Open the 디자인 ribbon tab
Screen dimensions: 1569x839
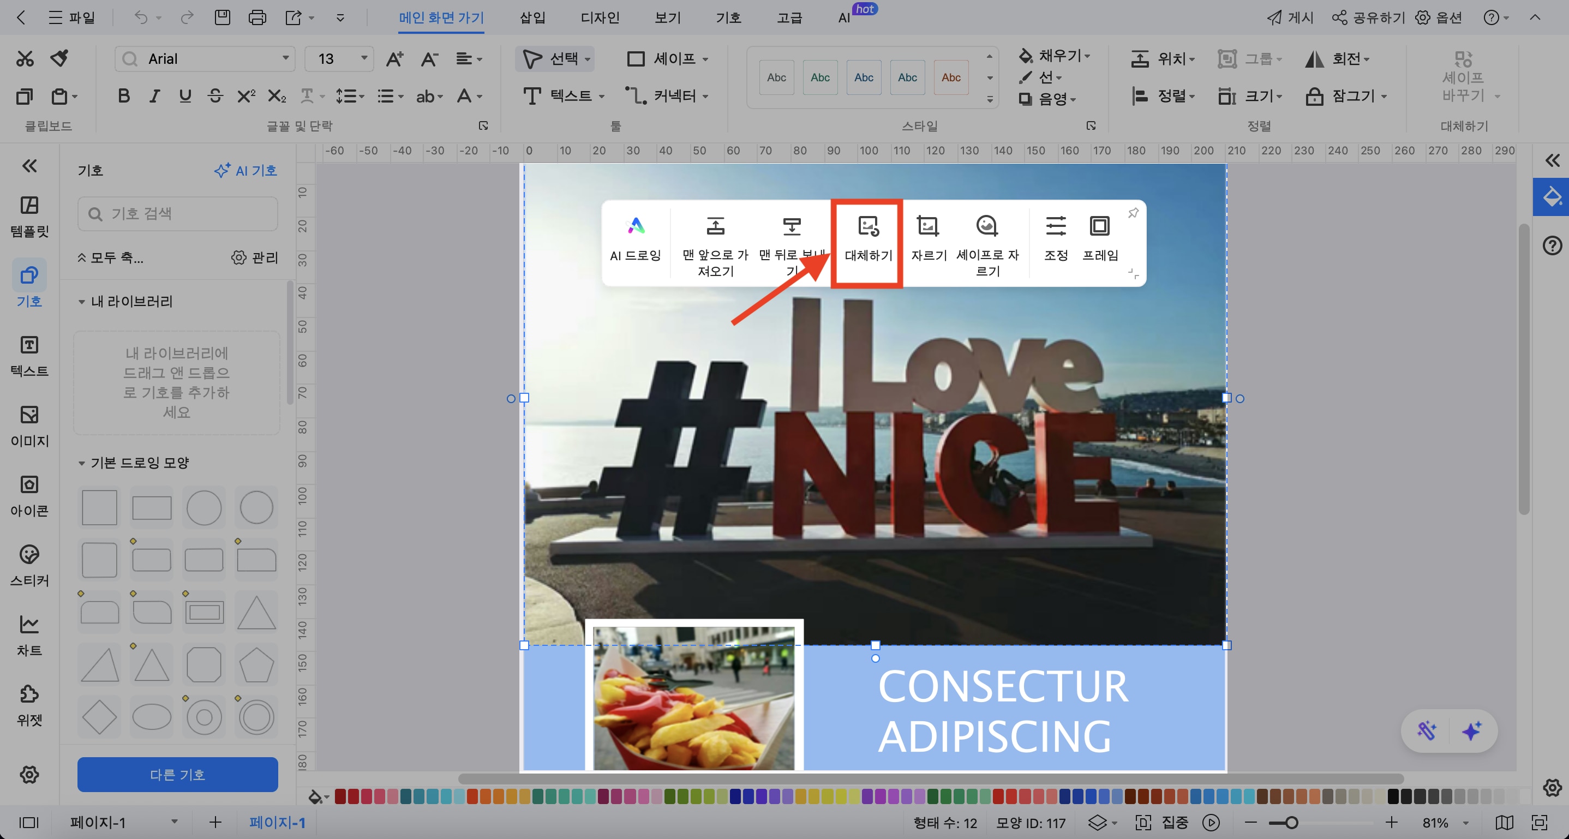point(600,17)
